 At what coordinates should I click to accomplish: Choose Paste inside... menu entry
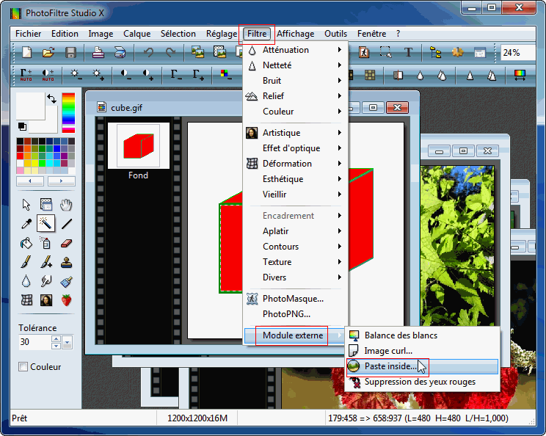(x=422, y=366)
